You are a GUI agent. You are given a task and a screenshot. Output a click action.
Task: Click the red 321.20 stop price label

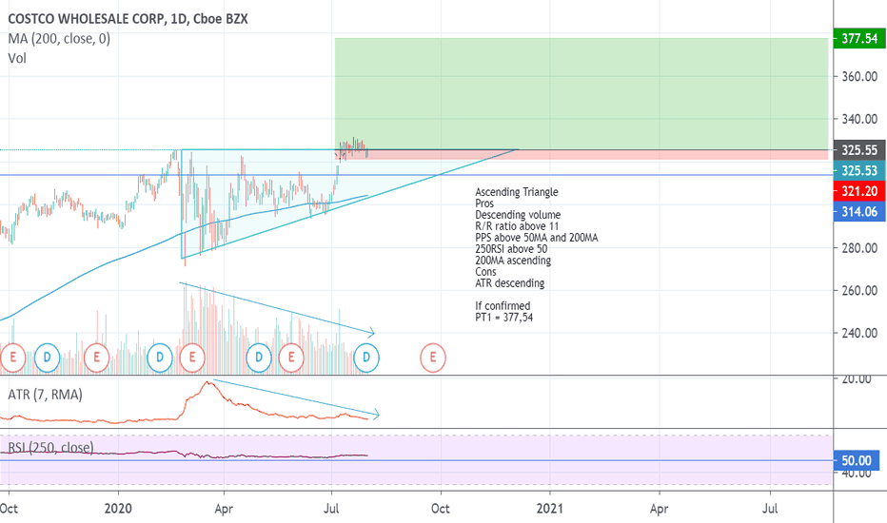(859, 191)
